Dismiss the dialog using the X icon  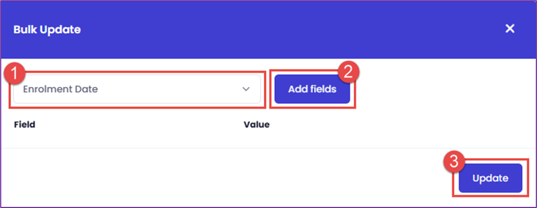click(510, 28)
